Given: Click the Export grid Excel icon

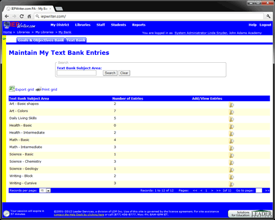Looking at the screenshot, I should point(12,89).
